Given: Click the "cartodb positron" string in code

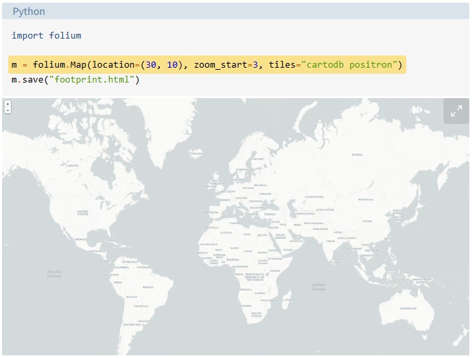Looking at the screenshot, I should (x=349, y=65).
